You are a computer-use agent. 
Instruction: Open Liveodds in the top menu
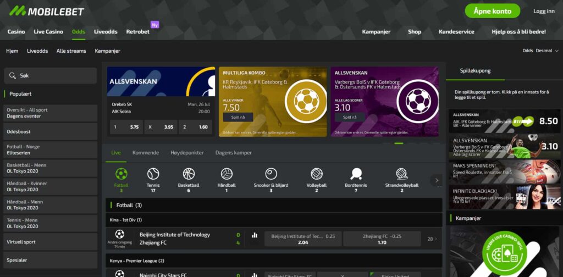coord(106,31)
